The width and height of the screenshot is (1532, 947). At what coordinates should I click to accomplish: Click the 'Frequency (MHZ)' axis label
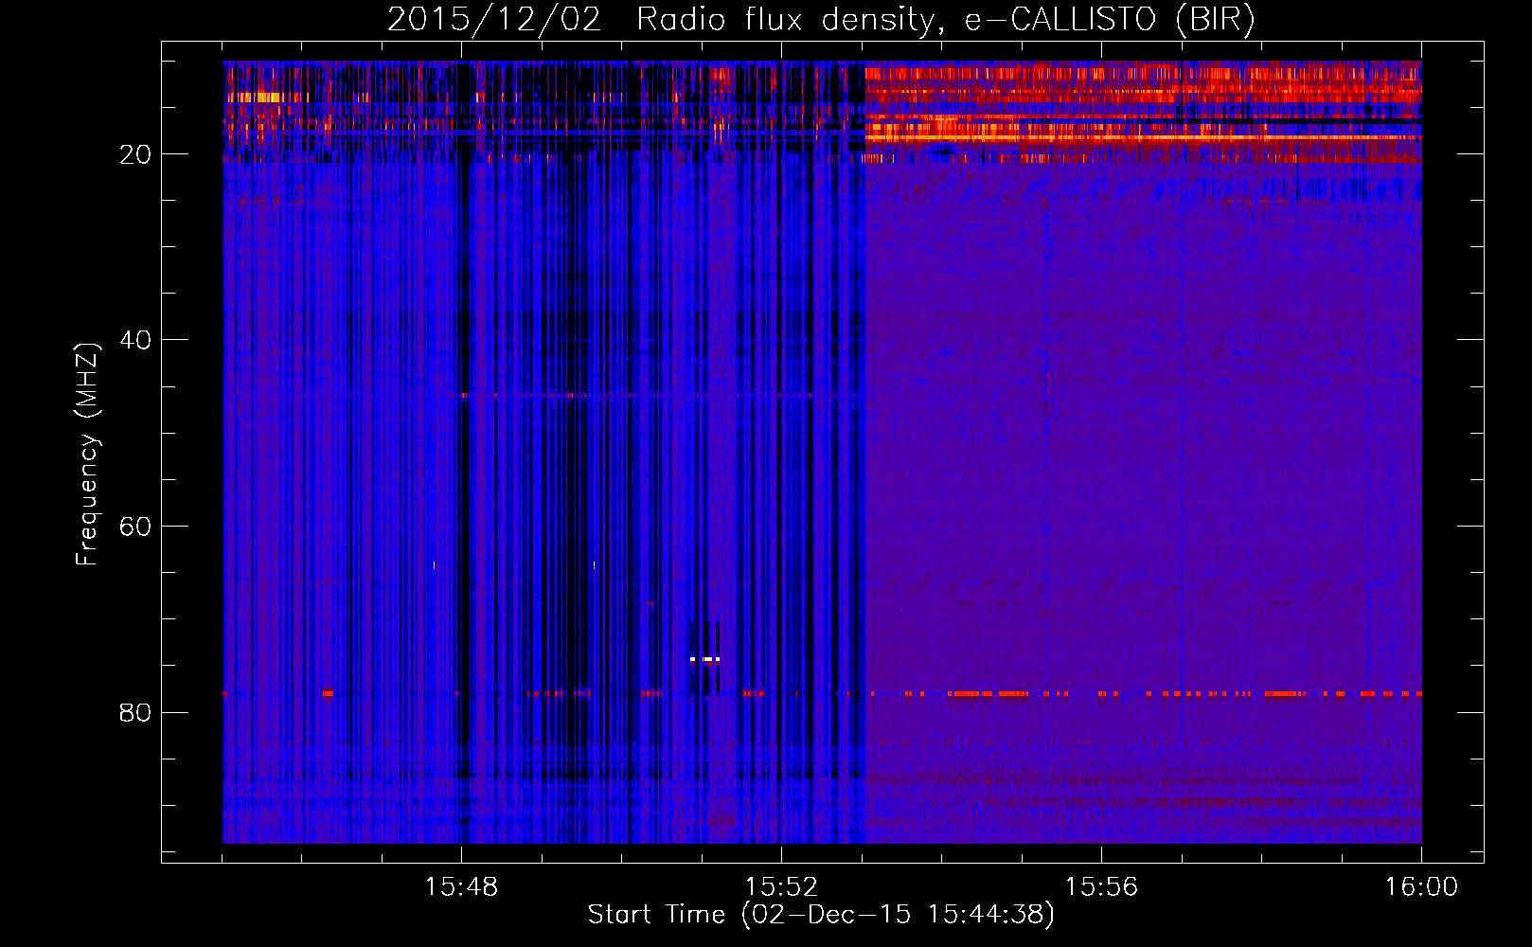[x=87, y=455]
